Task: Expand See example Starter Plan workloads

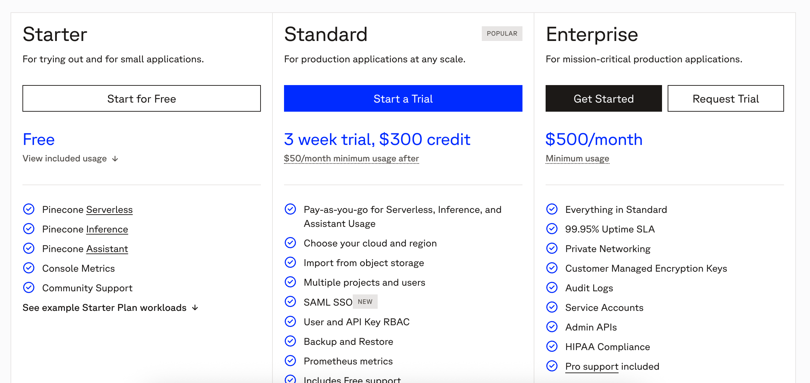Action: 110,308
